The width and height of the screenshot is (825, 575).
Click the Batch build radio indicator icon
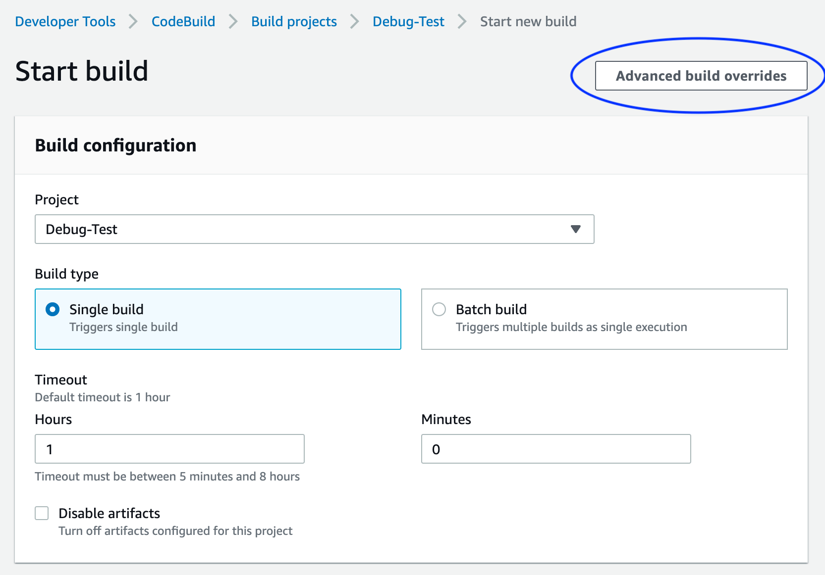point(439,309)
